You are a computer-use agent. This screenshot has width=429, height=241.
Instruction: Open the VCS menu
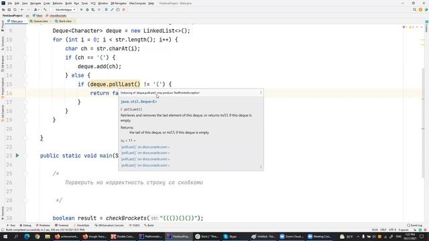pos(93,3)
